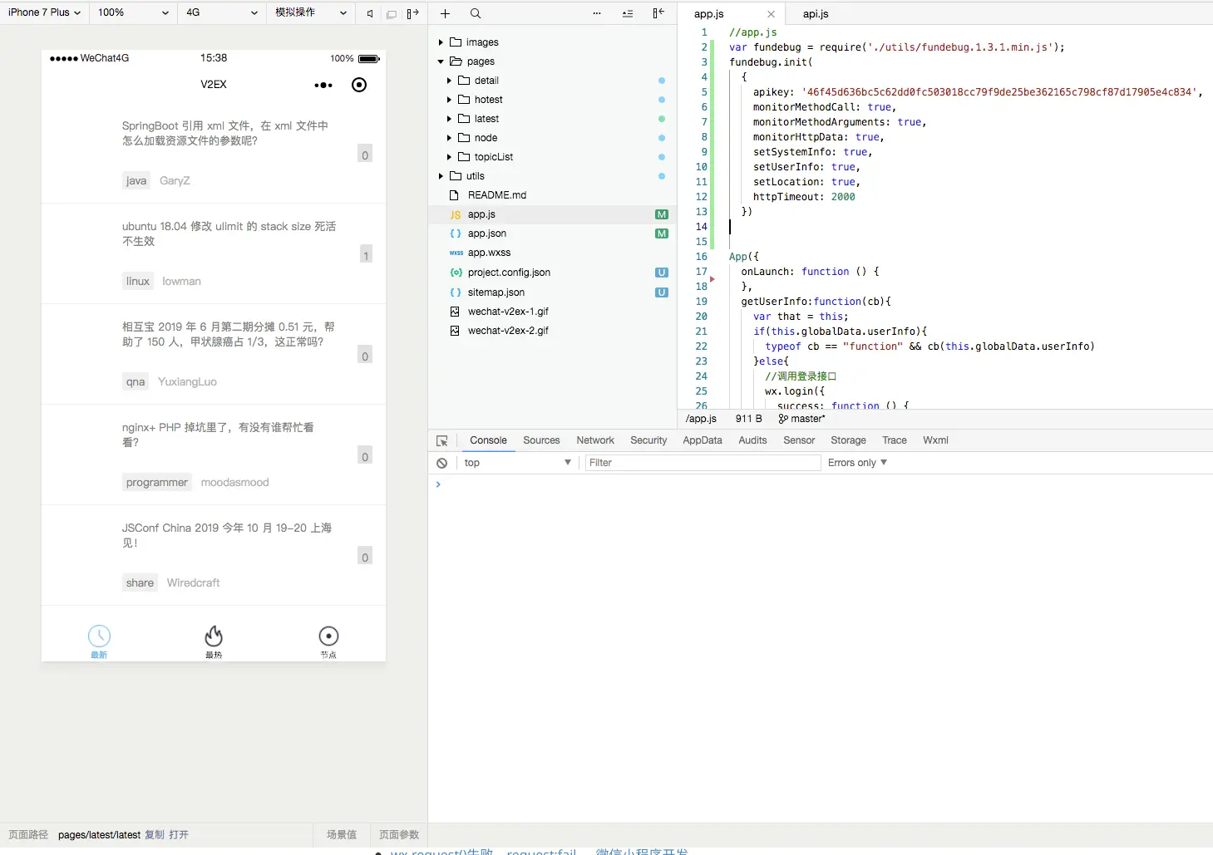
Task: Open the 模拟操作 simulation dropdown
Action: click(311, 12)
